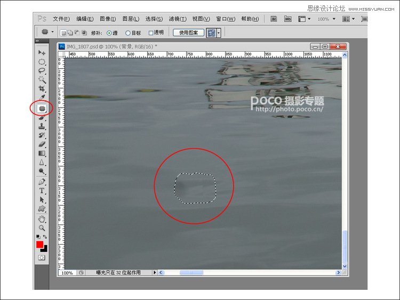Click the pattern preview swatch
400x300 pixels.
211,33
